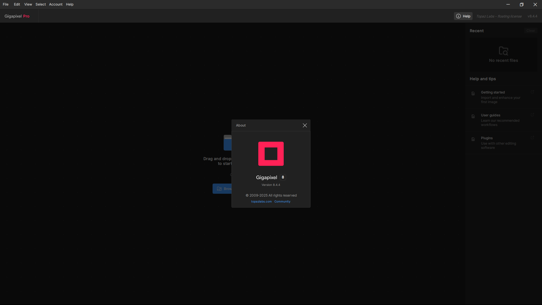542x305 pixels.
Task: Click the Help button with info icon
Action: click(x=463, y=16)
